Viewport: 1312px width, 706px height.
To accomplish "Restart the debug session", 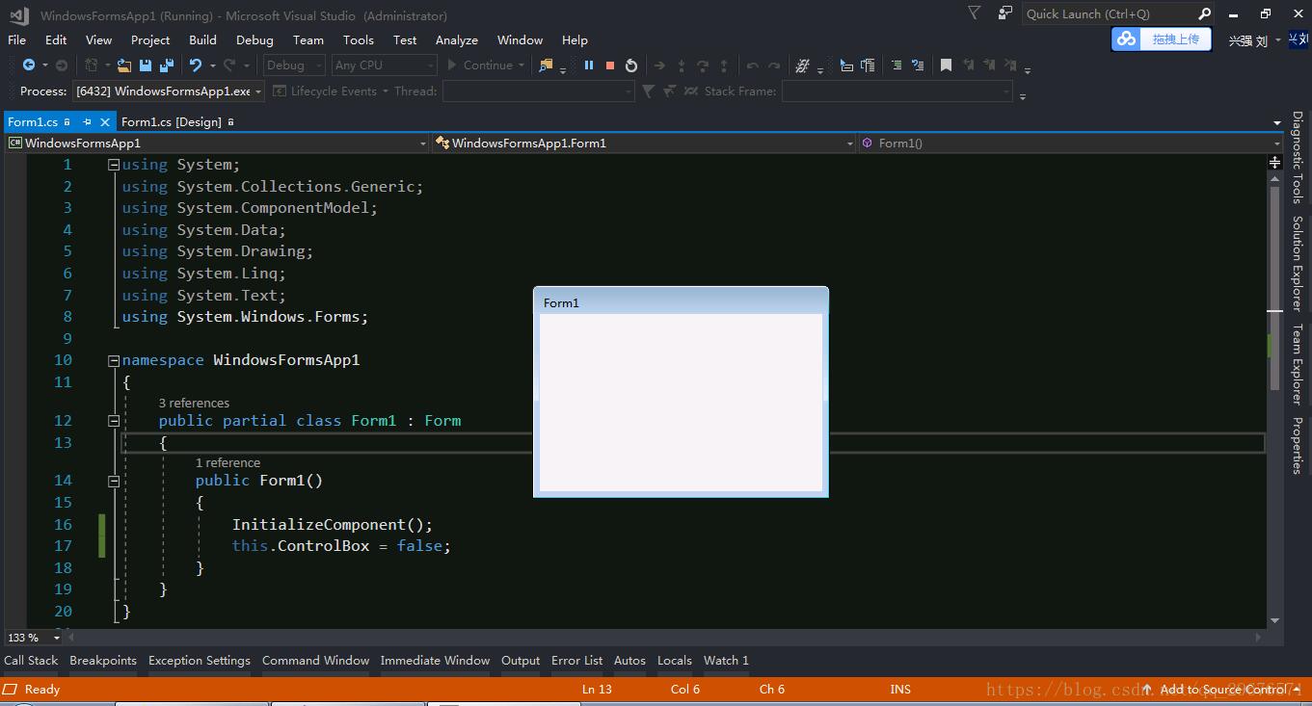I will pos(631,65).
